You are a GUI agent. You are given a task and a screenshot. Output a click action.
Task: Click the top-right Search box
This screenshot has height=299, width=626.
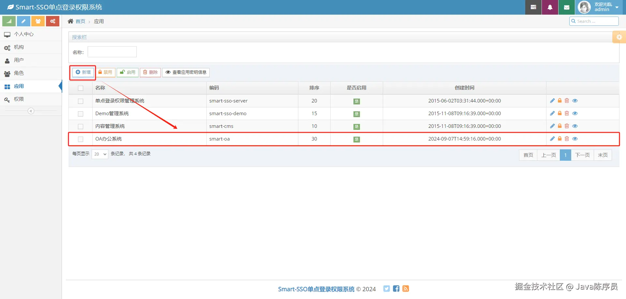[594, 21]
